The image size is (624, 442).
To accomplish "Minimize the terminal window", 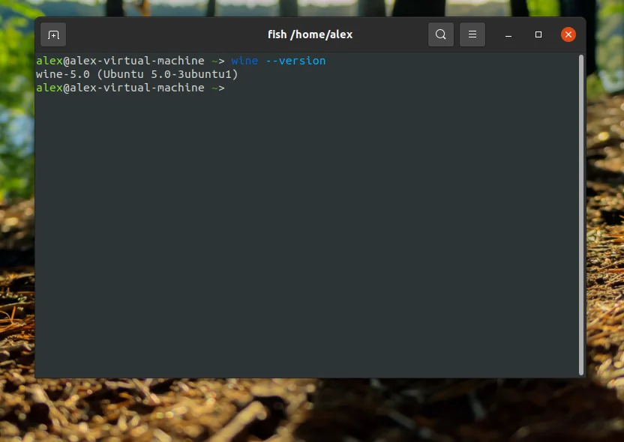I will pyautogui.click(x=508, y=35).
